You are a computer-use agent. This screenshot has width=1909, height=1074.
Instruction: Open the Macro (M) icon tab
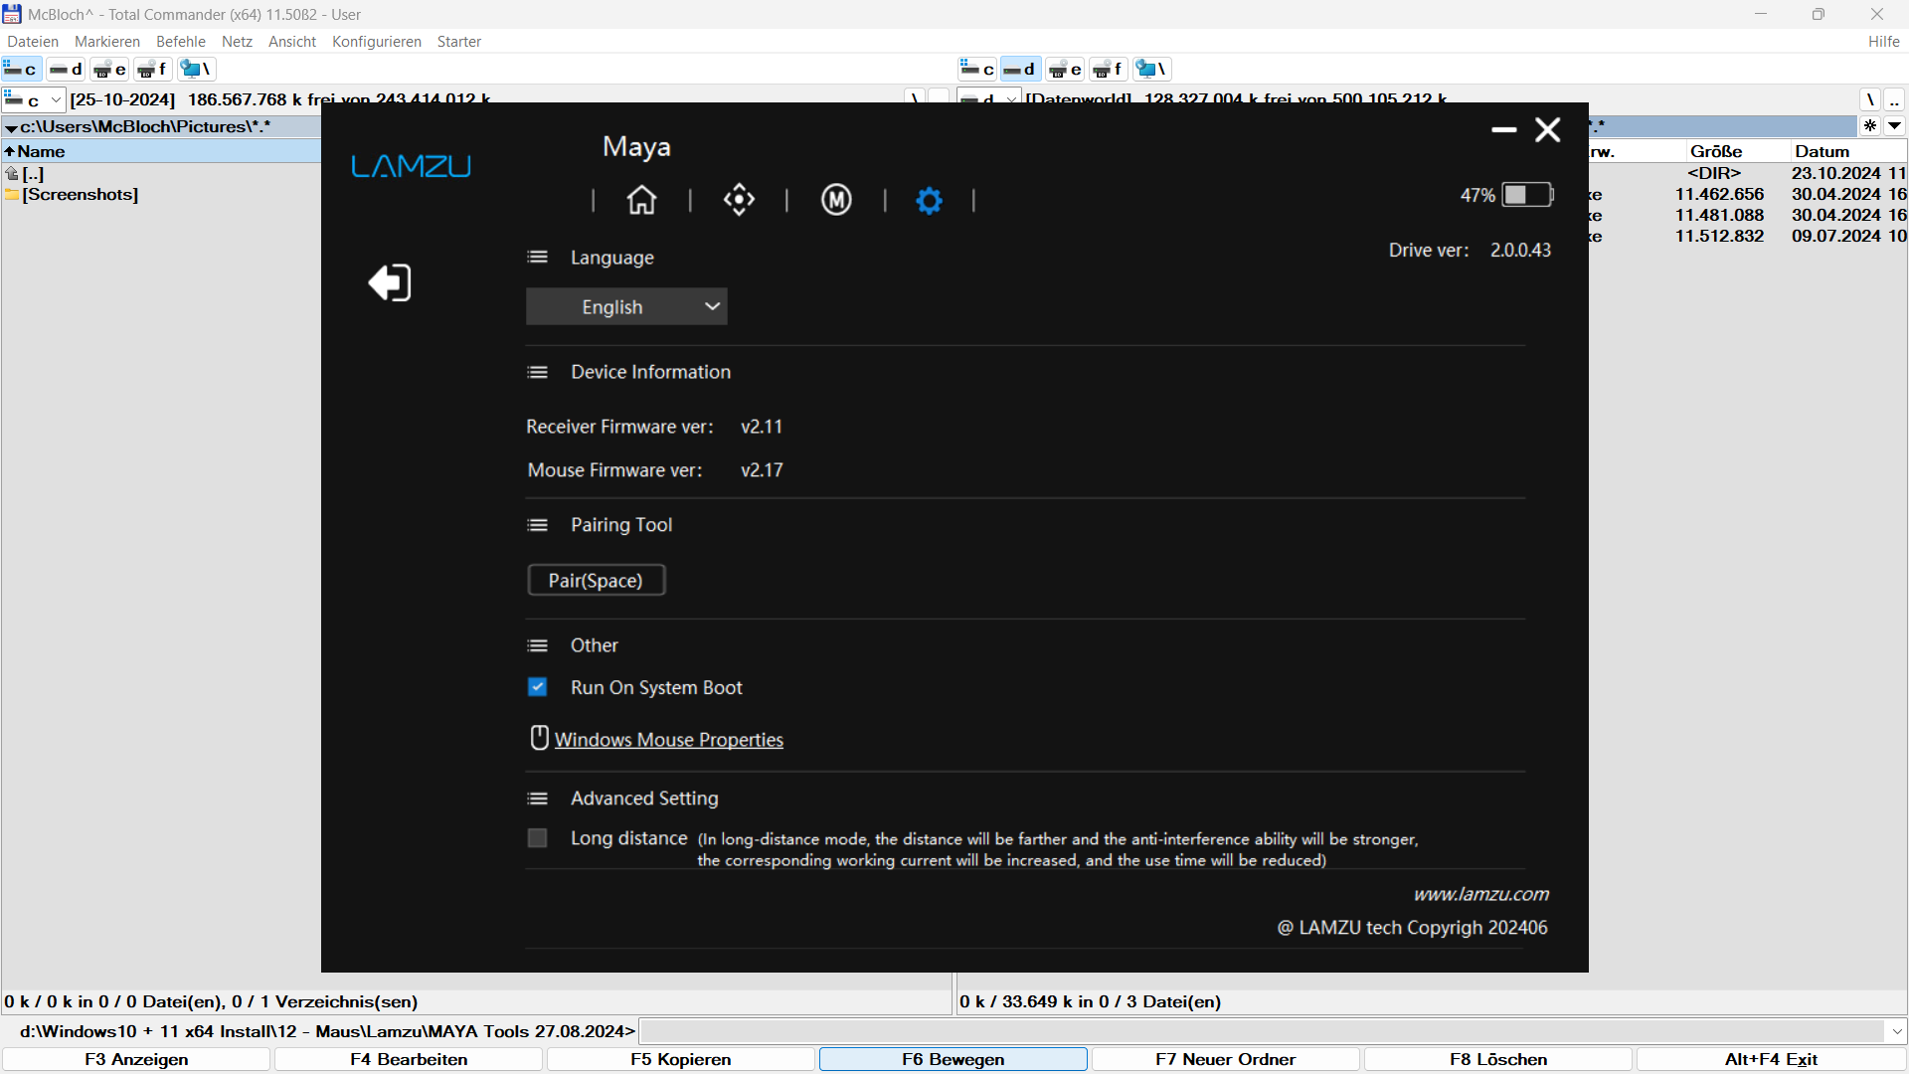pyautogui.click(x=836, y=200)
